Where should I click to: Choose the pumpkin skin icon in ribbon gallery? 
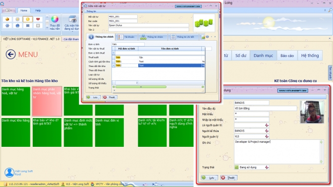(x=7, y=19)
